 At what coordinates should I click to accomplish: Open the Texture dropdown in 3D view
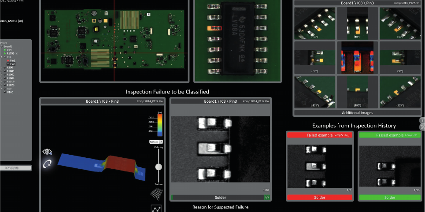[x=156, y=142]
